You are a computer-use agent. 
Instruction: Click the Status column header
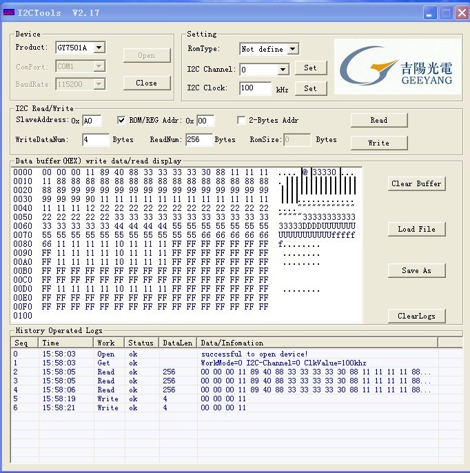(x=142, y=343)
